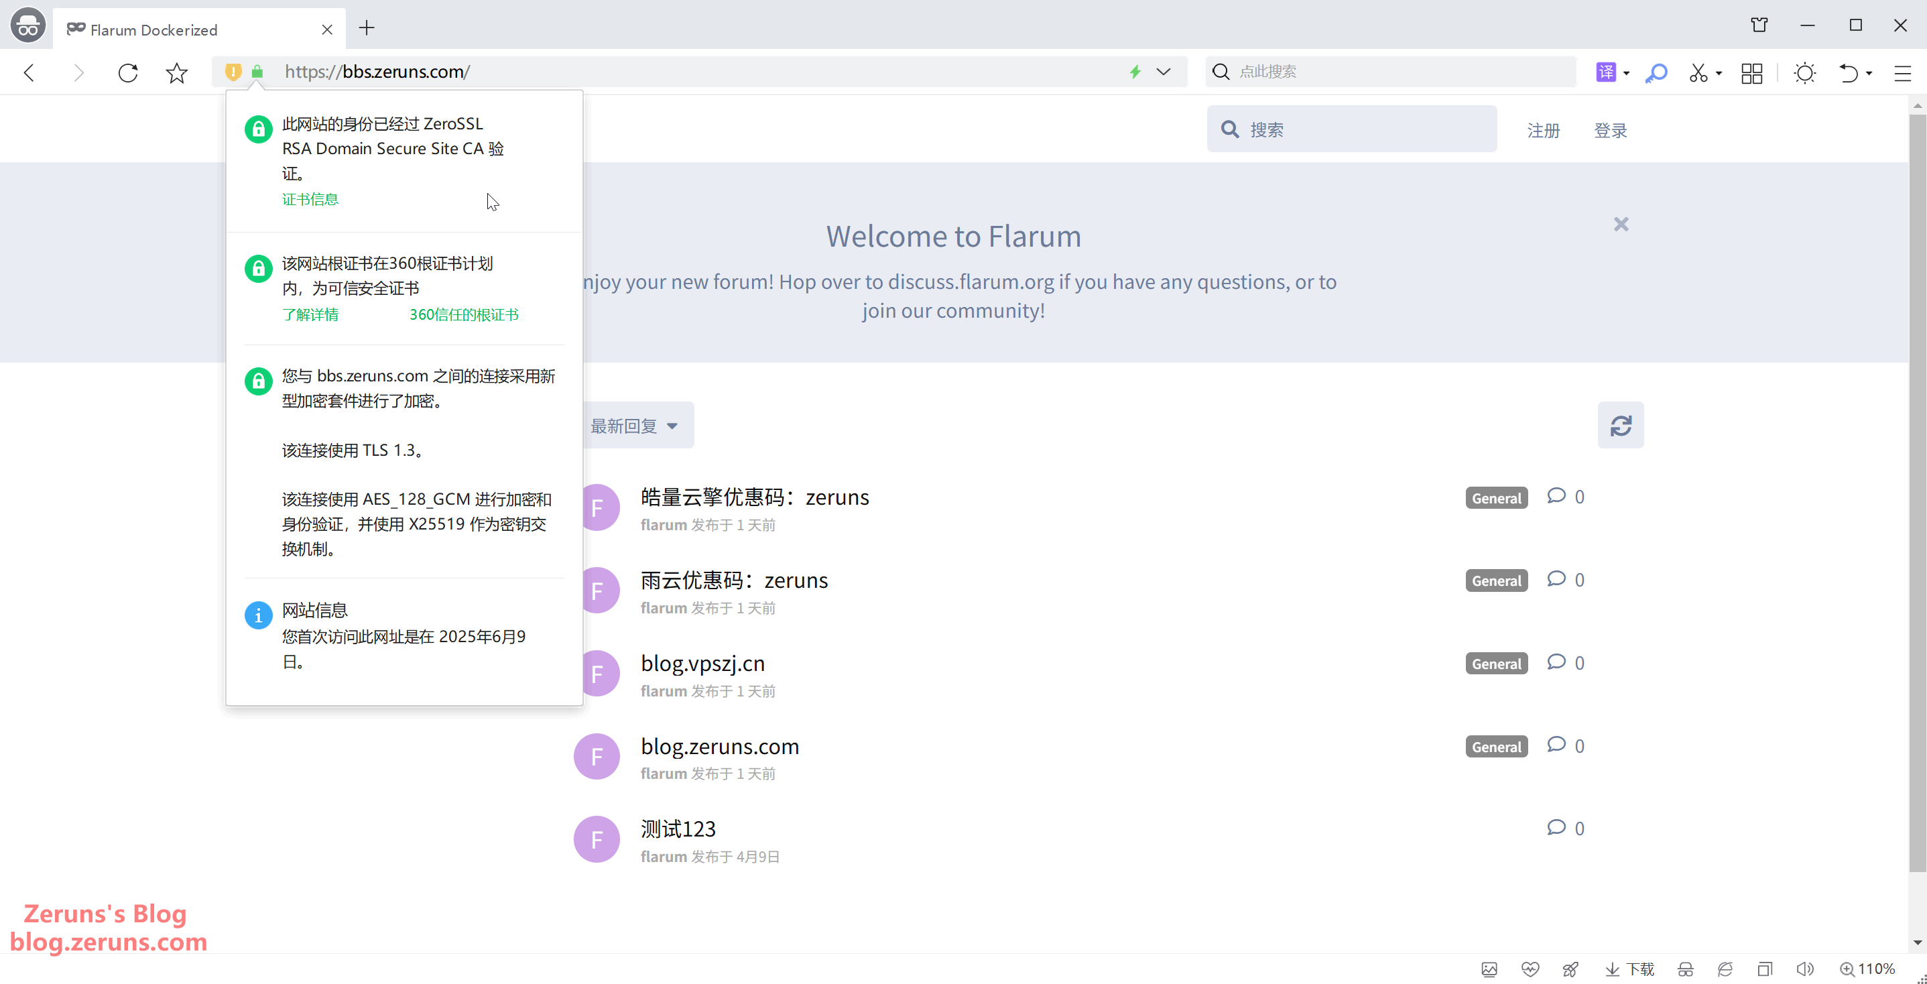Image resolution: width=1927 pixels, height=984 pixels.
Task: Click reply count on 皓量云擎优惠码 row
Action: [x=1566, y=497]
